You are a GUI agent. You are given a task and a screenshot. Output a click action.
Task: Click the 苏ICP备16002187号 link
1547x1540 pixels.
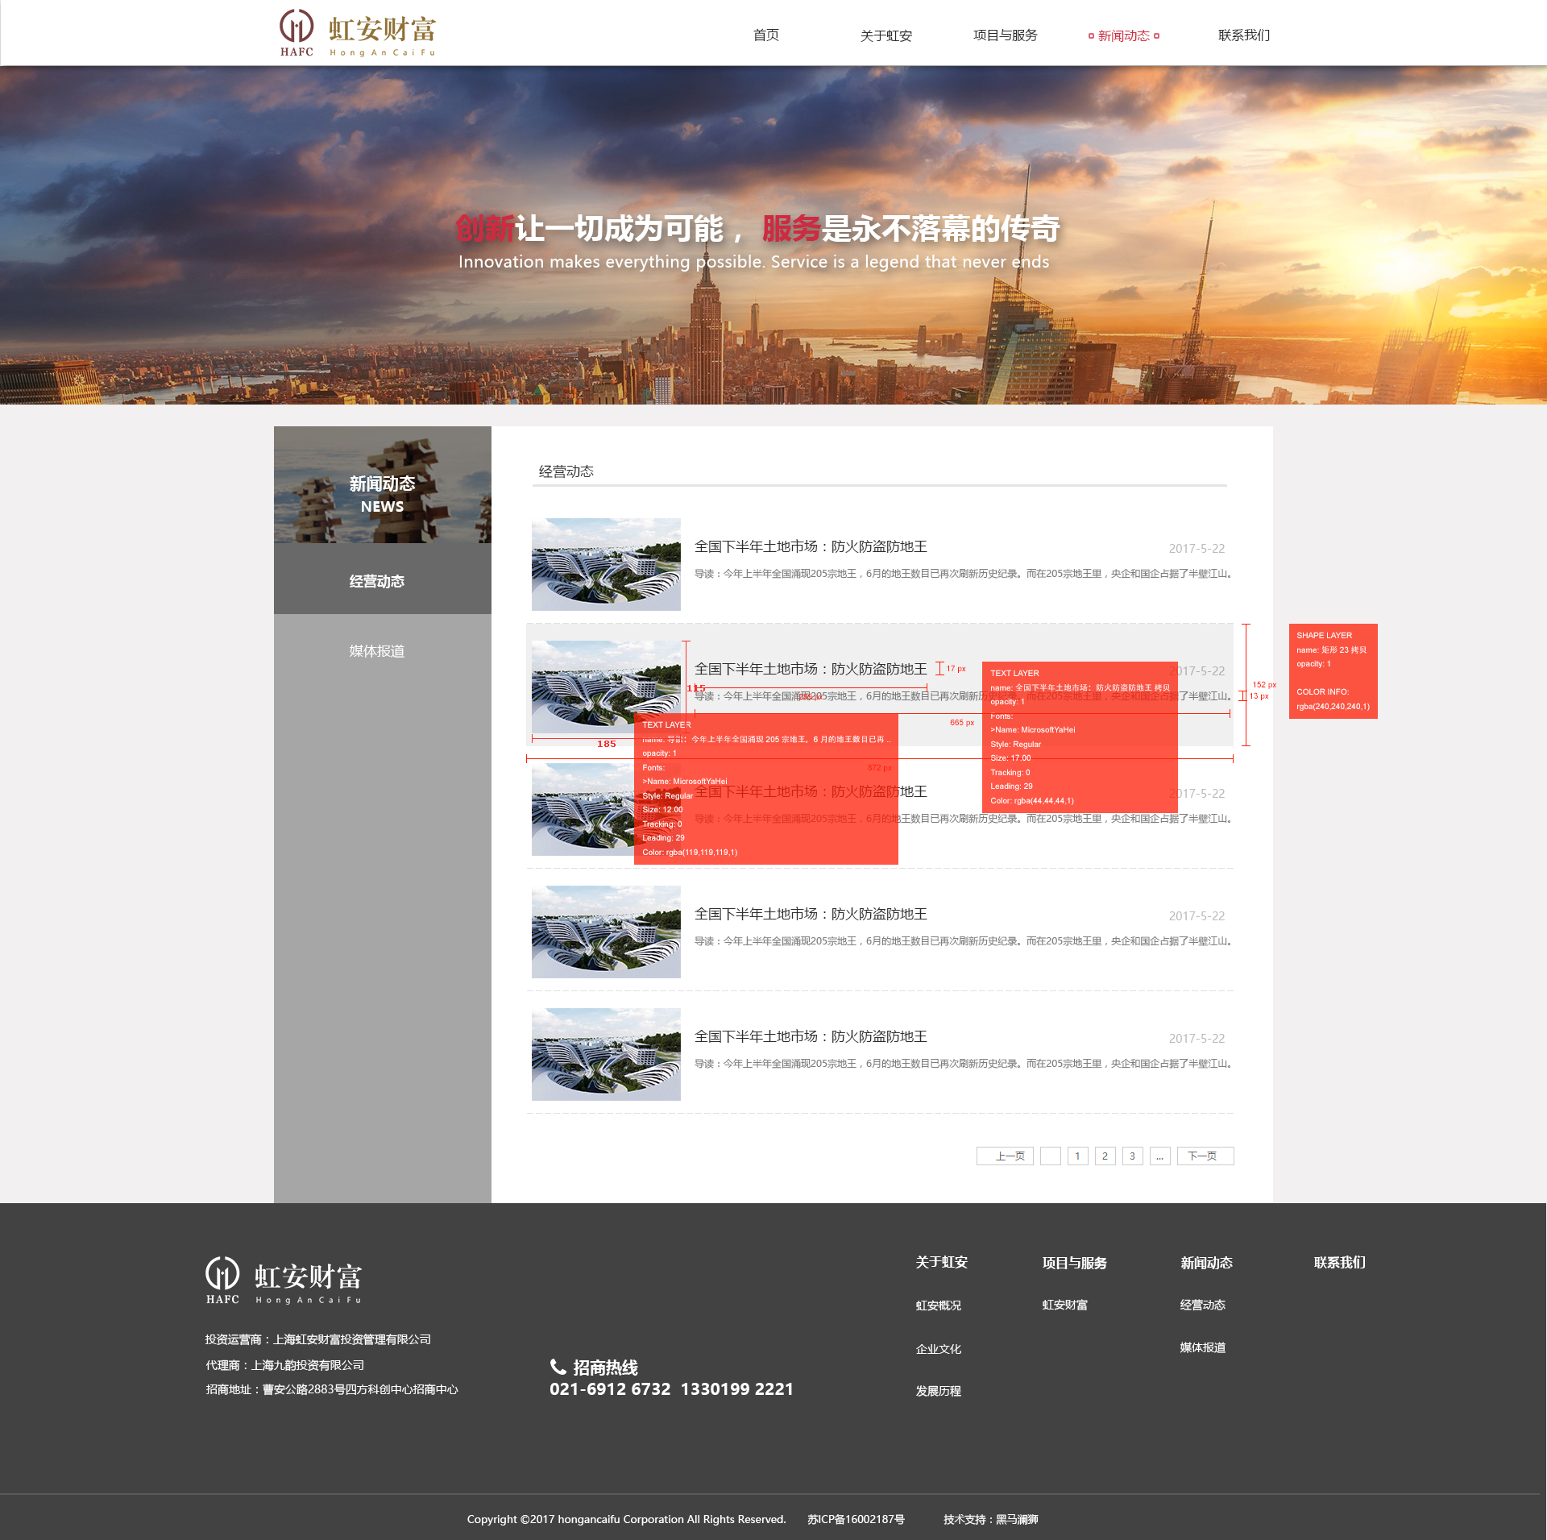[856, 1519]
